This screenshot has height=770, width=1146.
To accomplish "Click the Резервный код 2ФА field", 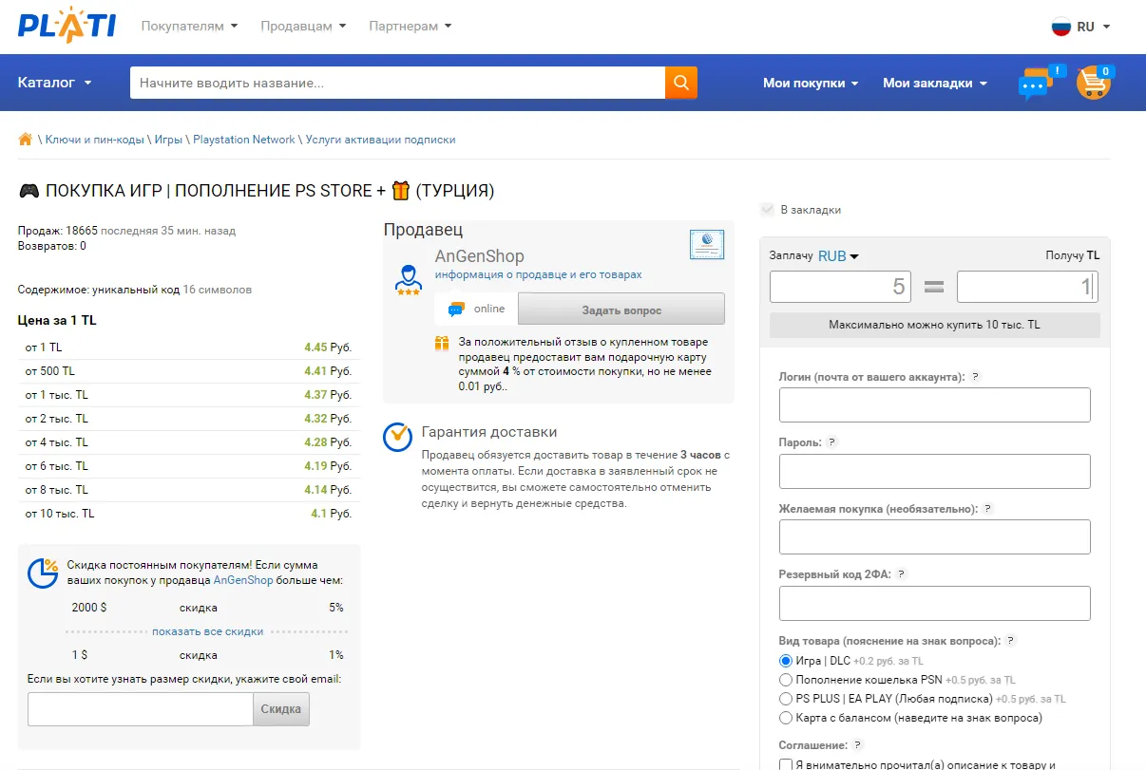I will pyautogui.click(x=934, y=603).
